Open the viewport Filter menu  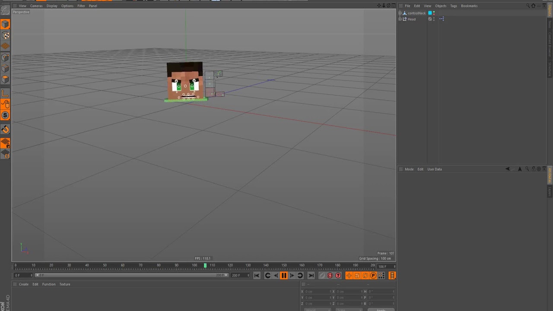point(81,6)
